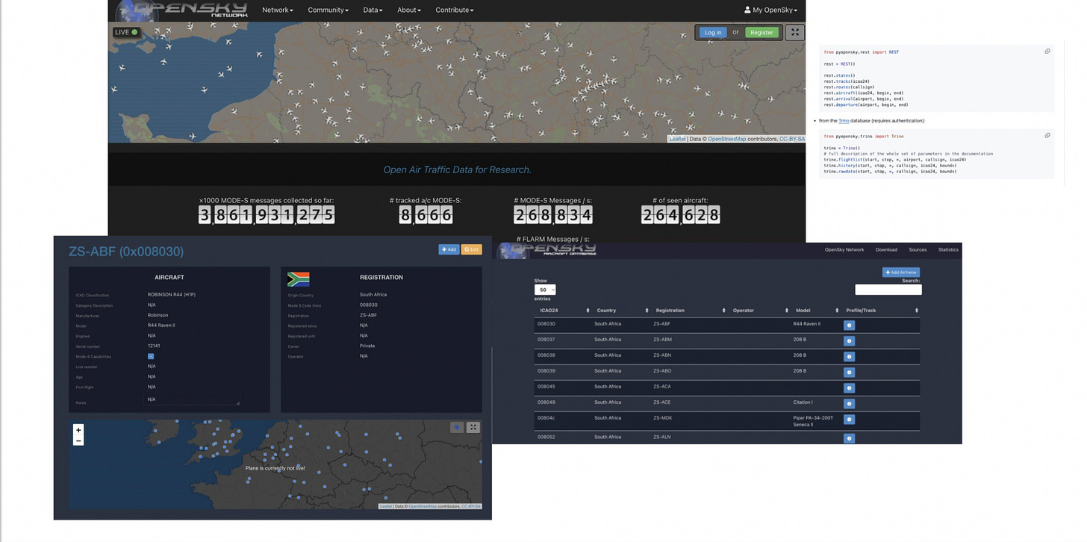Follow the Trino database hyperlink
1087x542 pixels.
(x=844, y=120)
